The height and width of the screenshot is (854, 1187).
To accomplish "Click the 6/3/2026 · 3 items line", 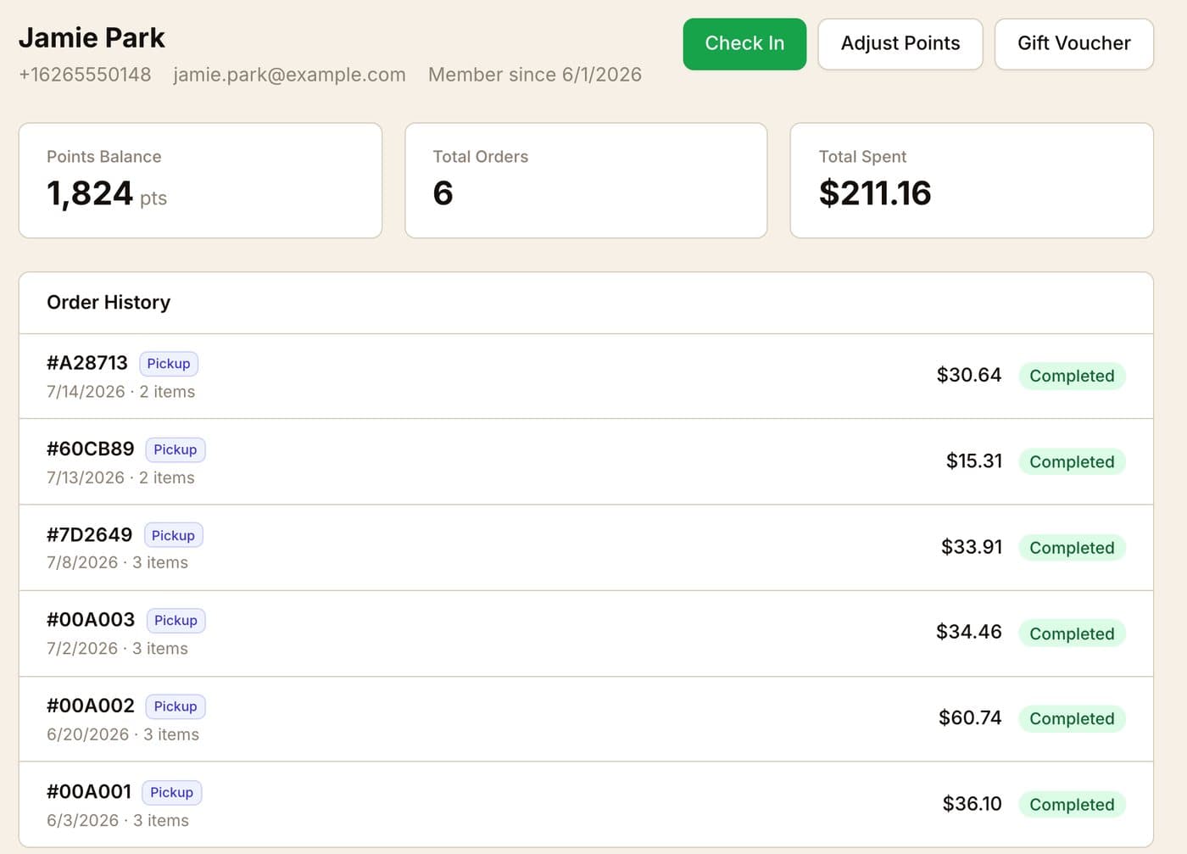I will pos(118,820).
